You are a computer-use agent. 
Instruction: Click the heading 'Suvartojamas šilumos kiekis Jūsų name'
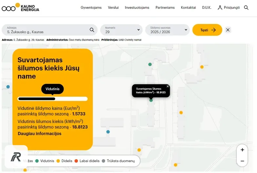(x=48, y=68)
